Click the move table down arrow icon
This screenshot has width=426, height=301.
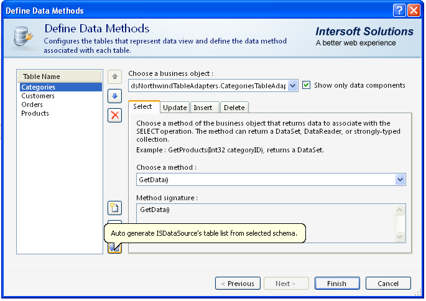[114, 96]
